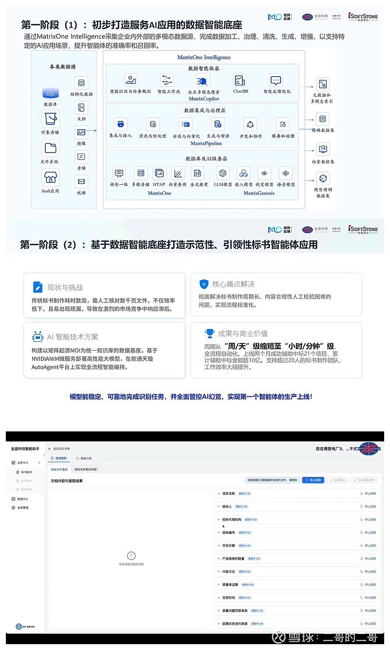Click the 业务中心 grid icon
The image size is (390, 650).
13,463
